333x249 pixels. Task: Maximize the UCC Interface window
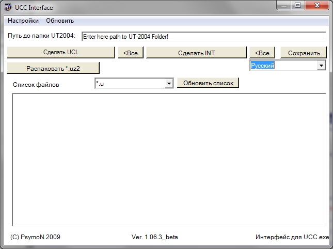point(298,6)
